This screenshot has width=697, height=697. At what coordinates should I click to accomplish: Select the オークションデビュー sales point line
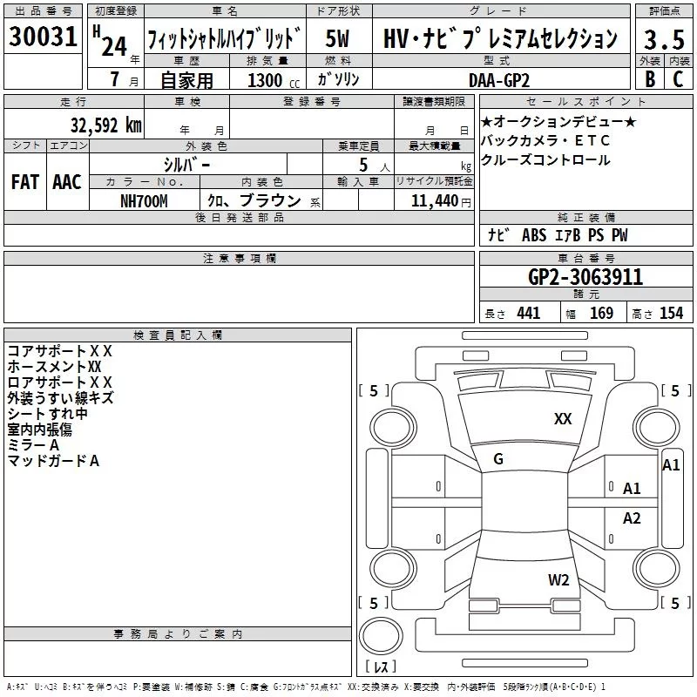(558, 121)
